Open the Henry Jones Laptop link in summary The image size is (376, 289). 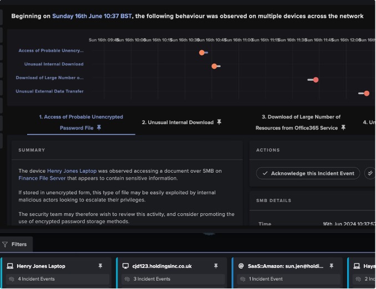click(x=72, y=171)
